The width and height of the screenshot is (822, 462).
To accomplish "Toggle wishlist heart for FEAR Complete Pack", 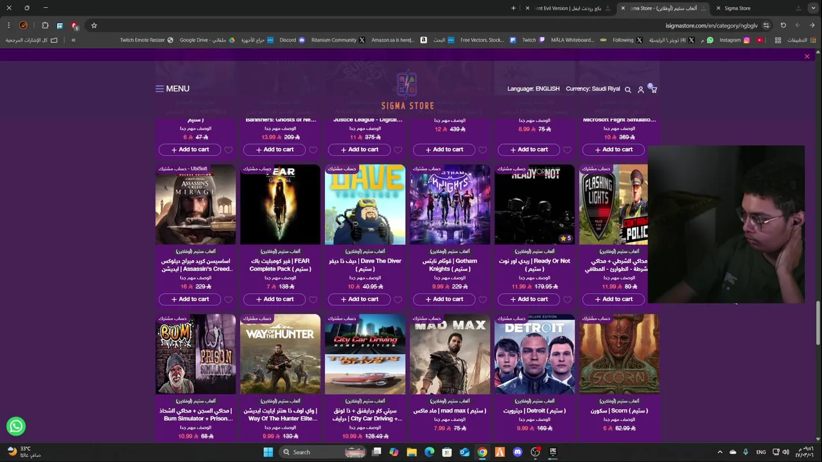I will click(x=313, y=300).
